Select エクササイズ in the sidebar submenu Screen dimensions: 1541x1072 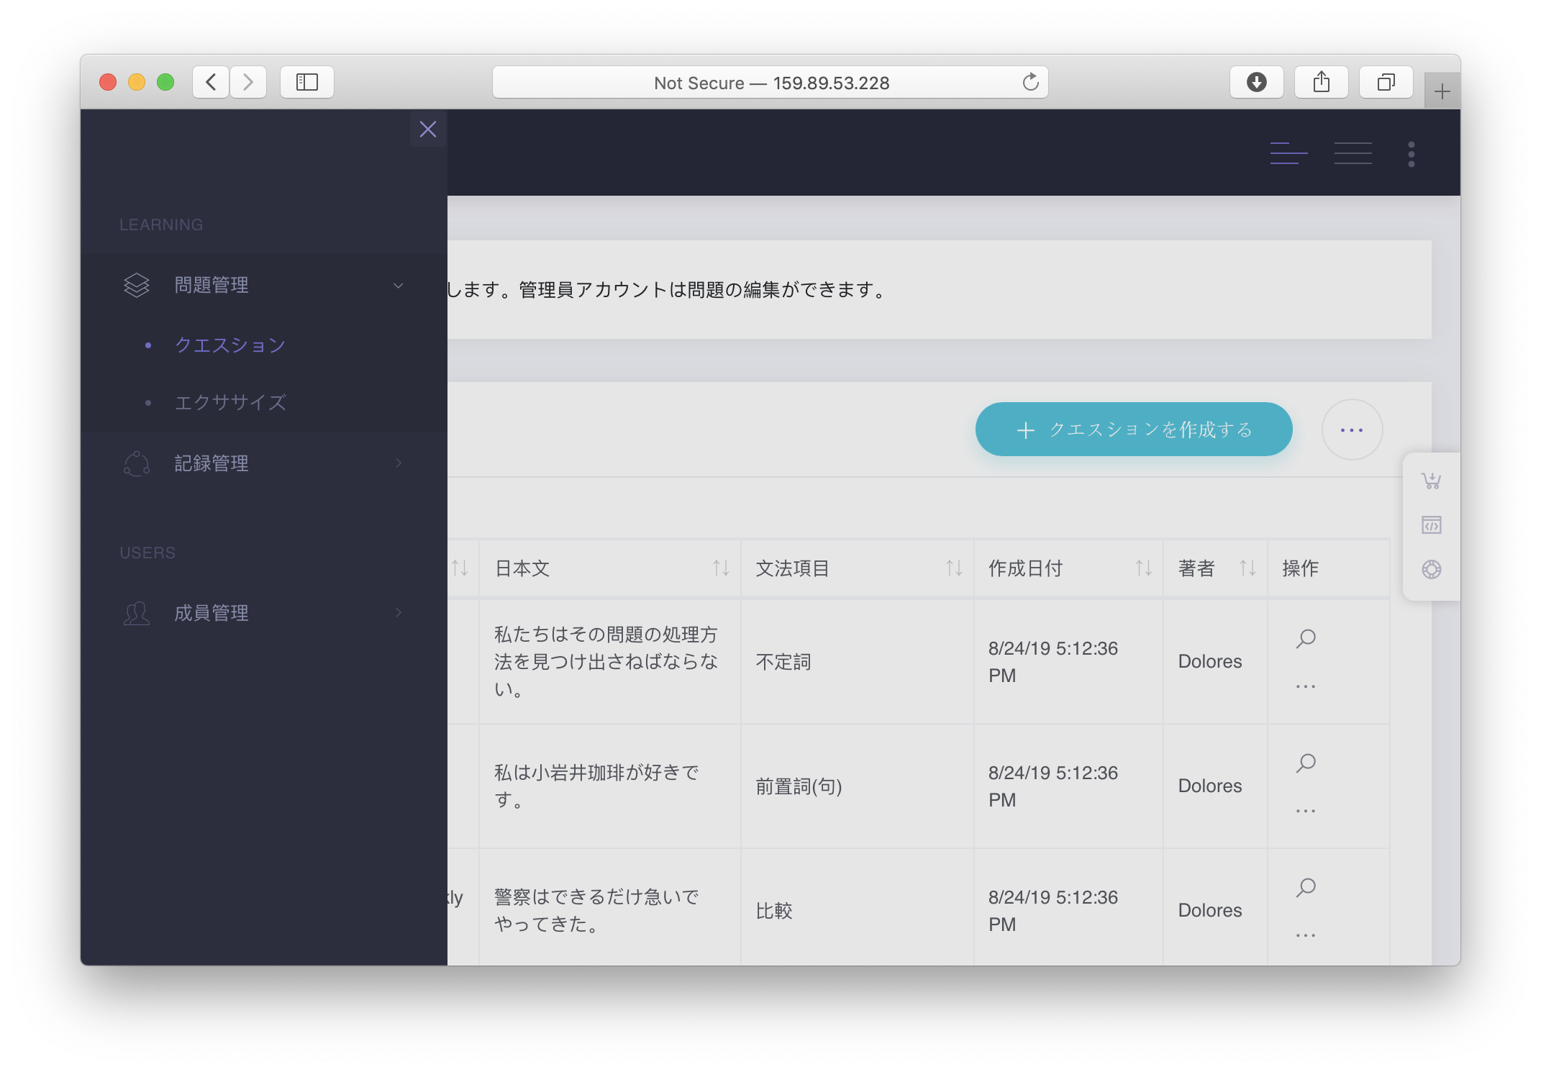click(x=230, y=402)
